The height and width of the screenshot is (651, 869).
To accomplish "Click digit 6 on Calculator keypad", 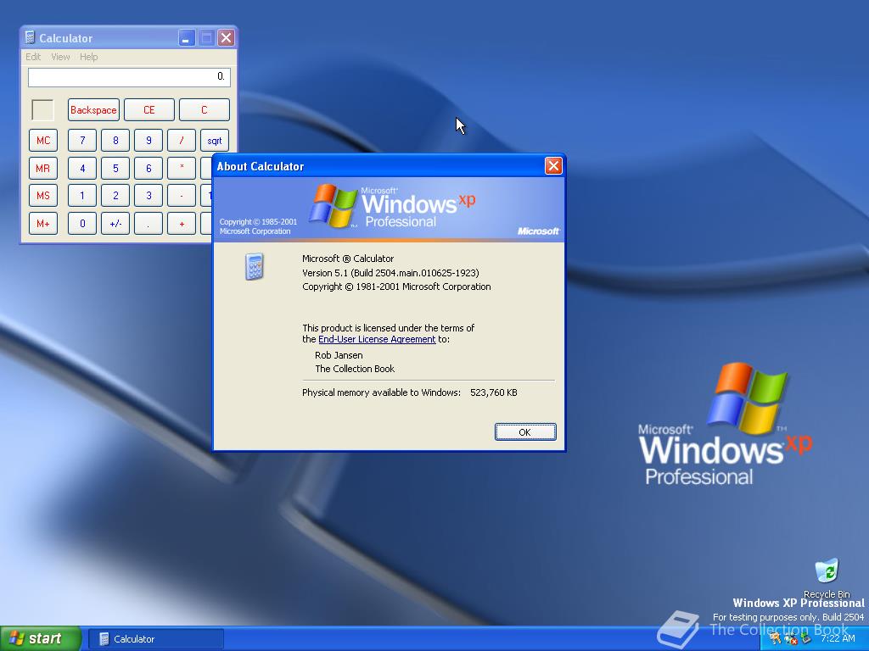I will [149, 169].
